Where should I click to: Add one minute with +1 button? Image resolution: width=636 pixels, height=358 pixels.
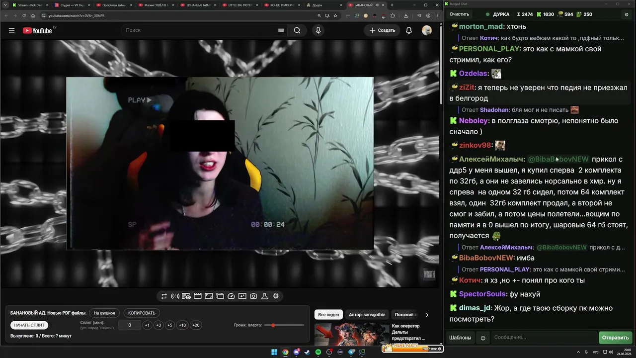(147, 325)
